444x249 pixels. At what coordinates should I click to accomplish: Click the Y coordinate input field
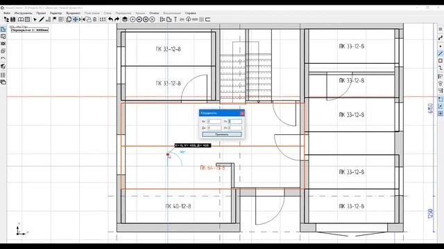[x=235, y=122]
